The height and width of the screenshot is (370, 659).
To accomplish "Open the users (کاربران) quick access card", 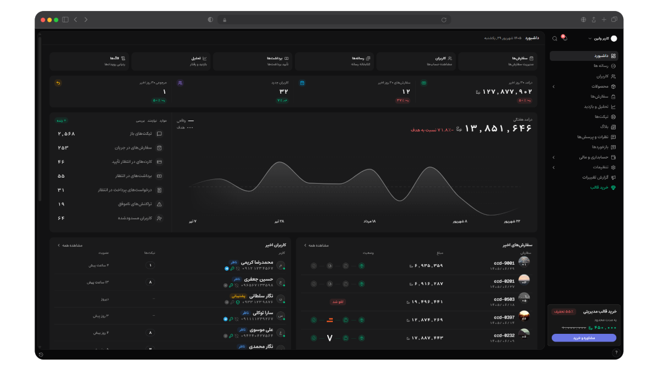I will 416,61.
